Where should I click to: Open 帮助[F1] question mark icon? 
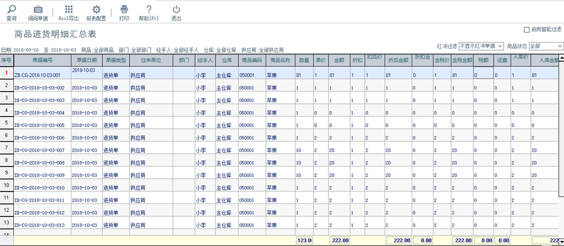tap(149, 9)
